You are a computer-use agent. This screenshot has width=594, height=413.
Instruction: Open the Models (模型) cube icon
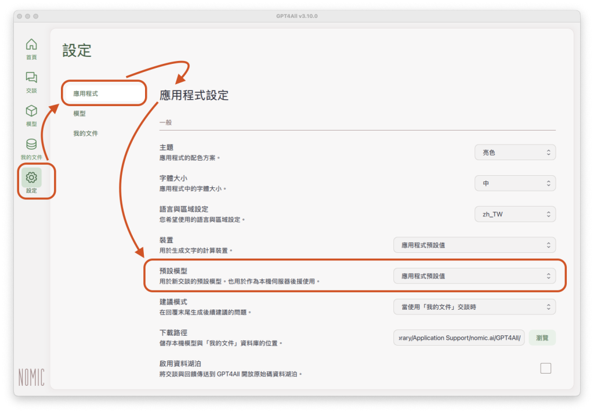tap(31, 111)
